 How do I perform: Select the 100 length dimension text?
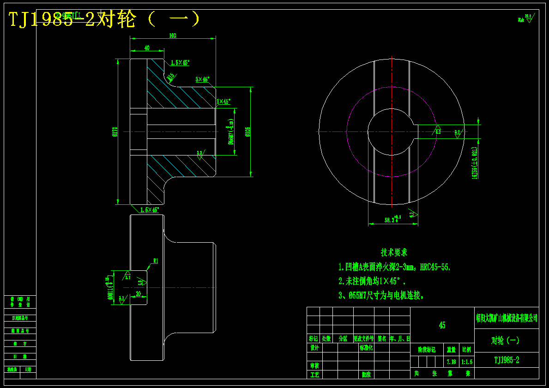pos(173,36)
